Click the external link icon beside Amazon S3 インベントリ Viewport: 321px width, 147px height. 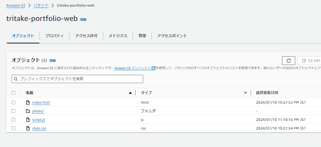[x=153, y=68]
